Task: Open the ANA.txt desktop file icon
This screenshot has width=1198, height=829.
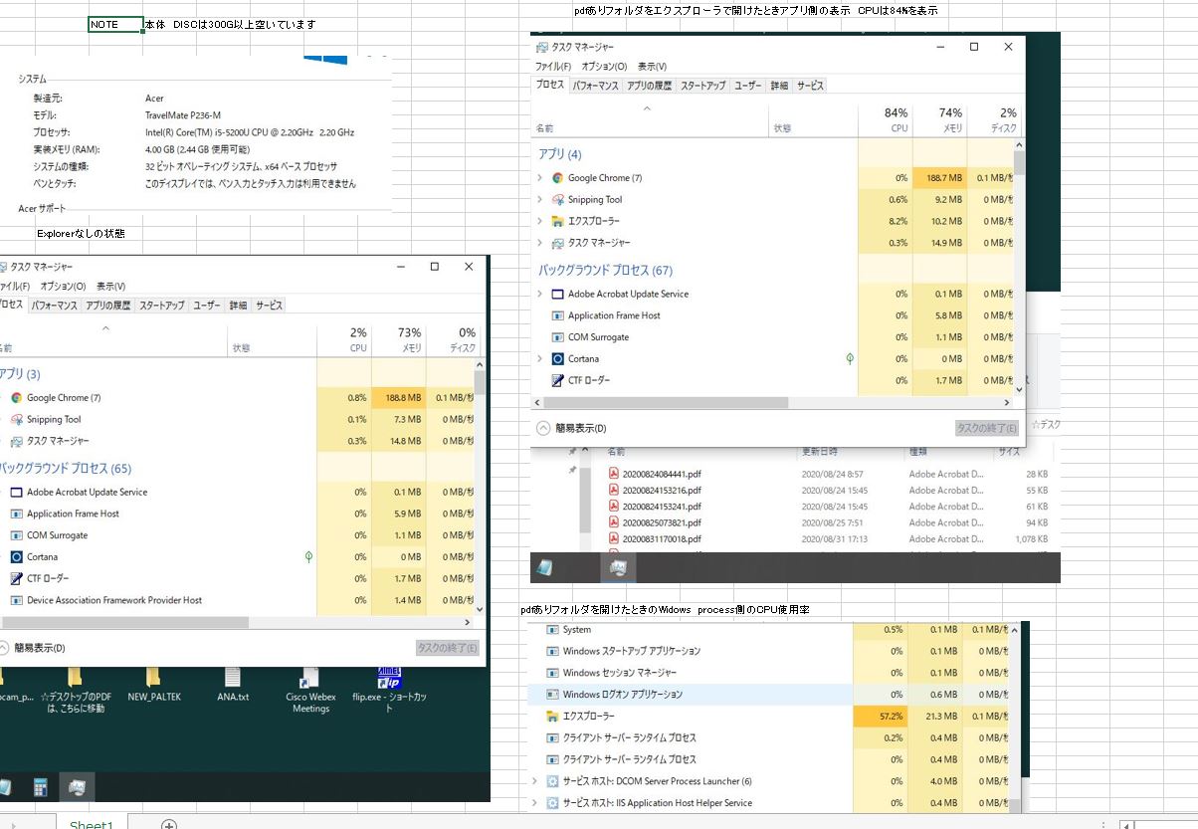Action: tap(233, 678)
